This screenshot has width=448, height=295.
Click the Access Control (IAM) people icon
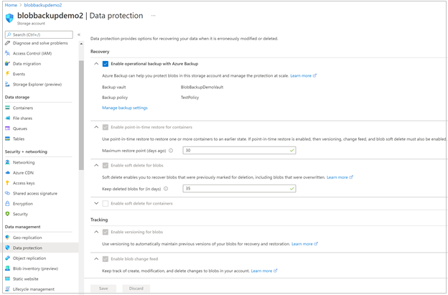[7, 53]
